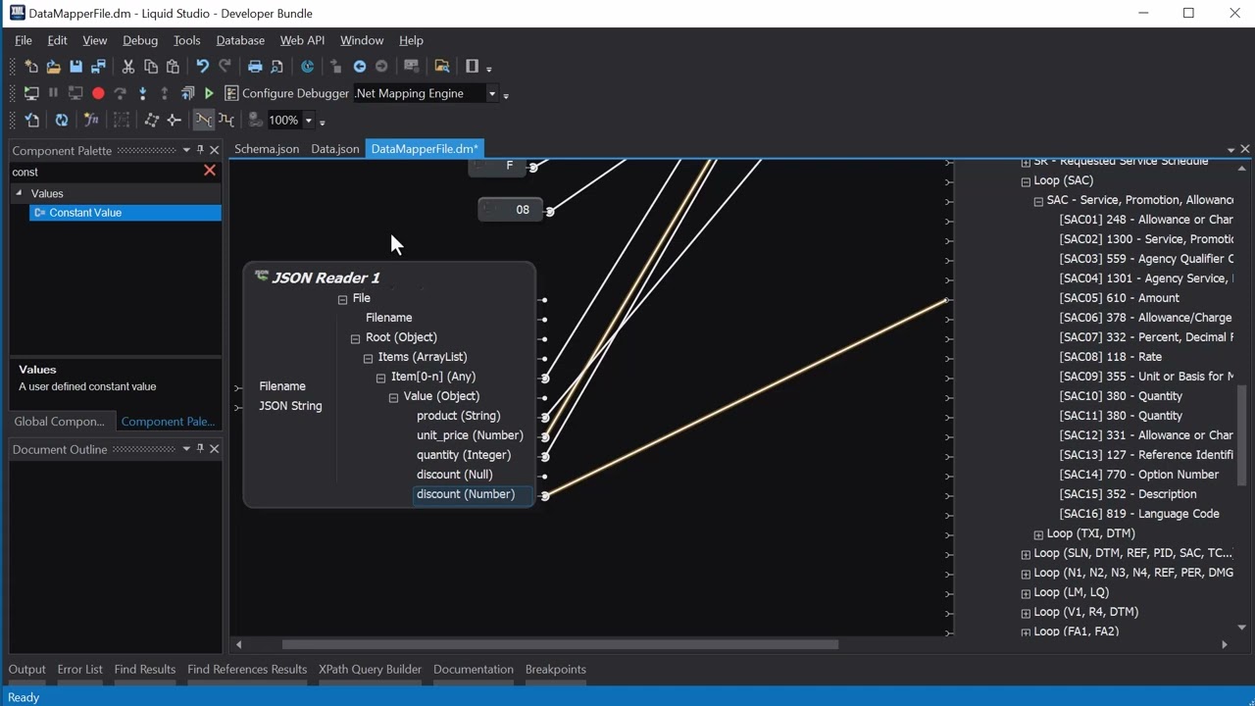Open the document tab list dropdown arrow
The height and width of the screenshot is (706, 1255).
tap(1230, 150)
